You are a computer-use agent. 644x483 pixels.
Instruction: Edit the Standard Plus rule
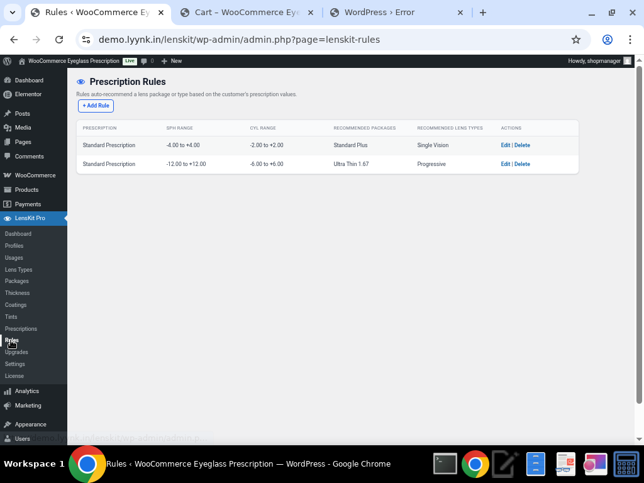(505, 145)
